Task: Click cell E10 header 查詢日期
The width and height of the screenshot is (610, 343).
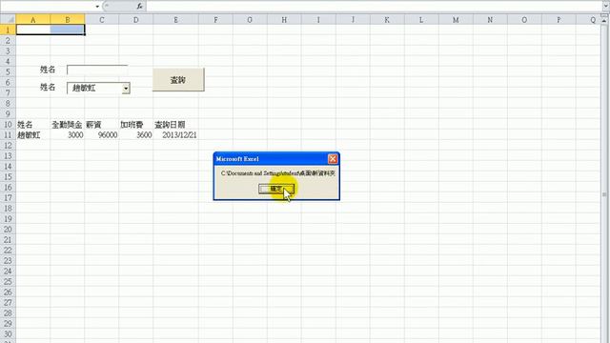Action: pos(175,125)
